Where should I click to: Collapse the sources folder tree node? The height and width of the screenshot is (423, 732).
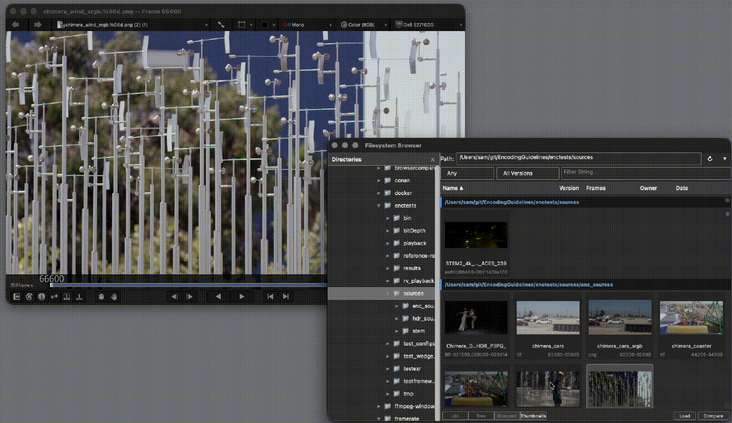387,293
